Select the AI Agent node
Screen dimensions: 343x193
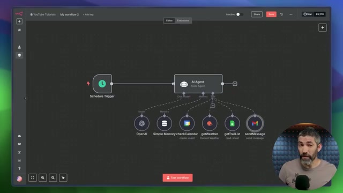(198, 84)
